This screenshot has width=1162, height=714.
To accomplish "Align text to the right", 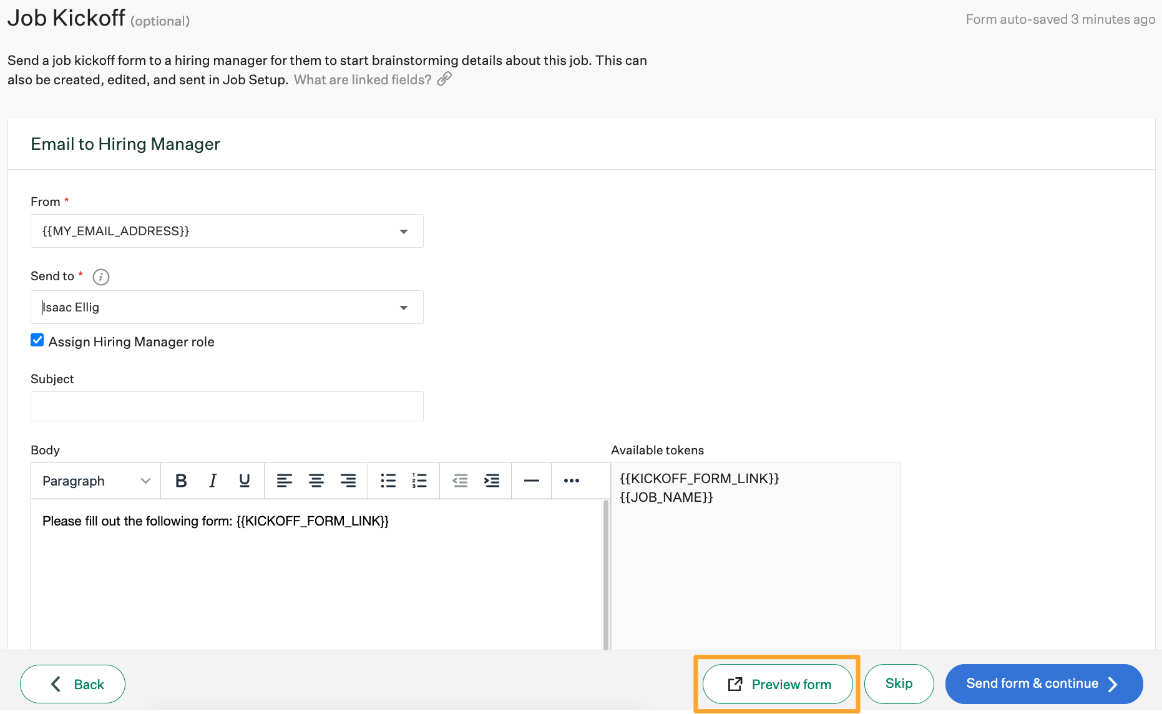I will (348, 481).
